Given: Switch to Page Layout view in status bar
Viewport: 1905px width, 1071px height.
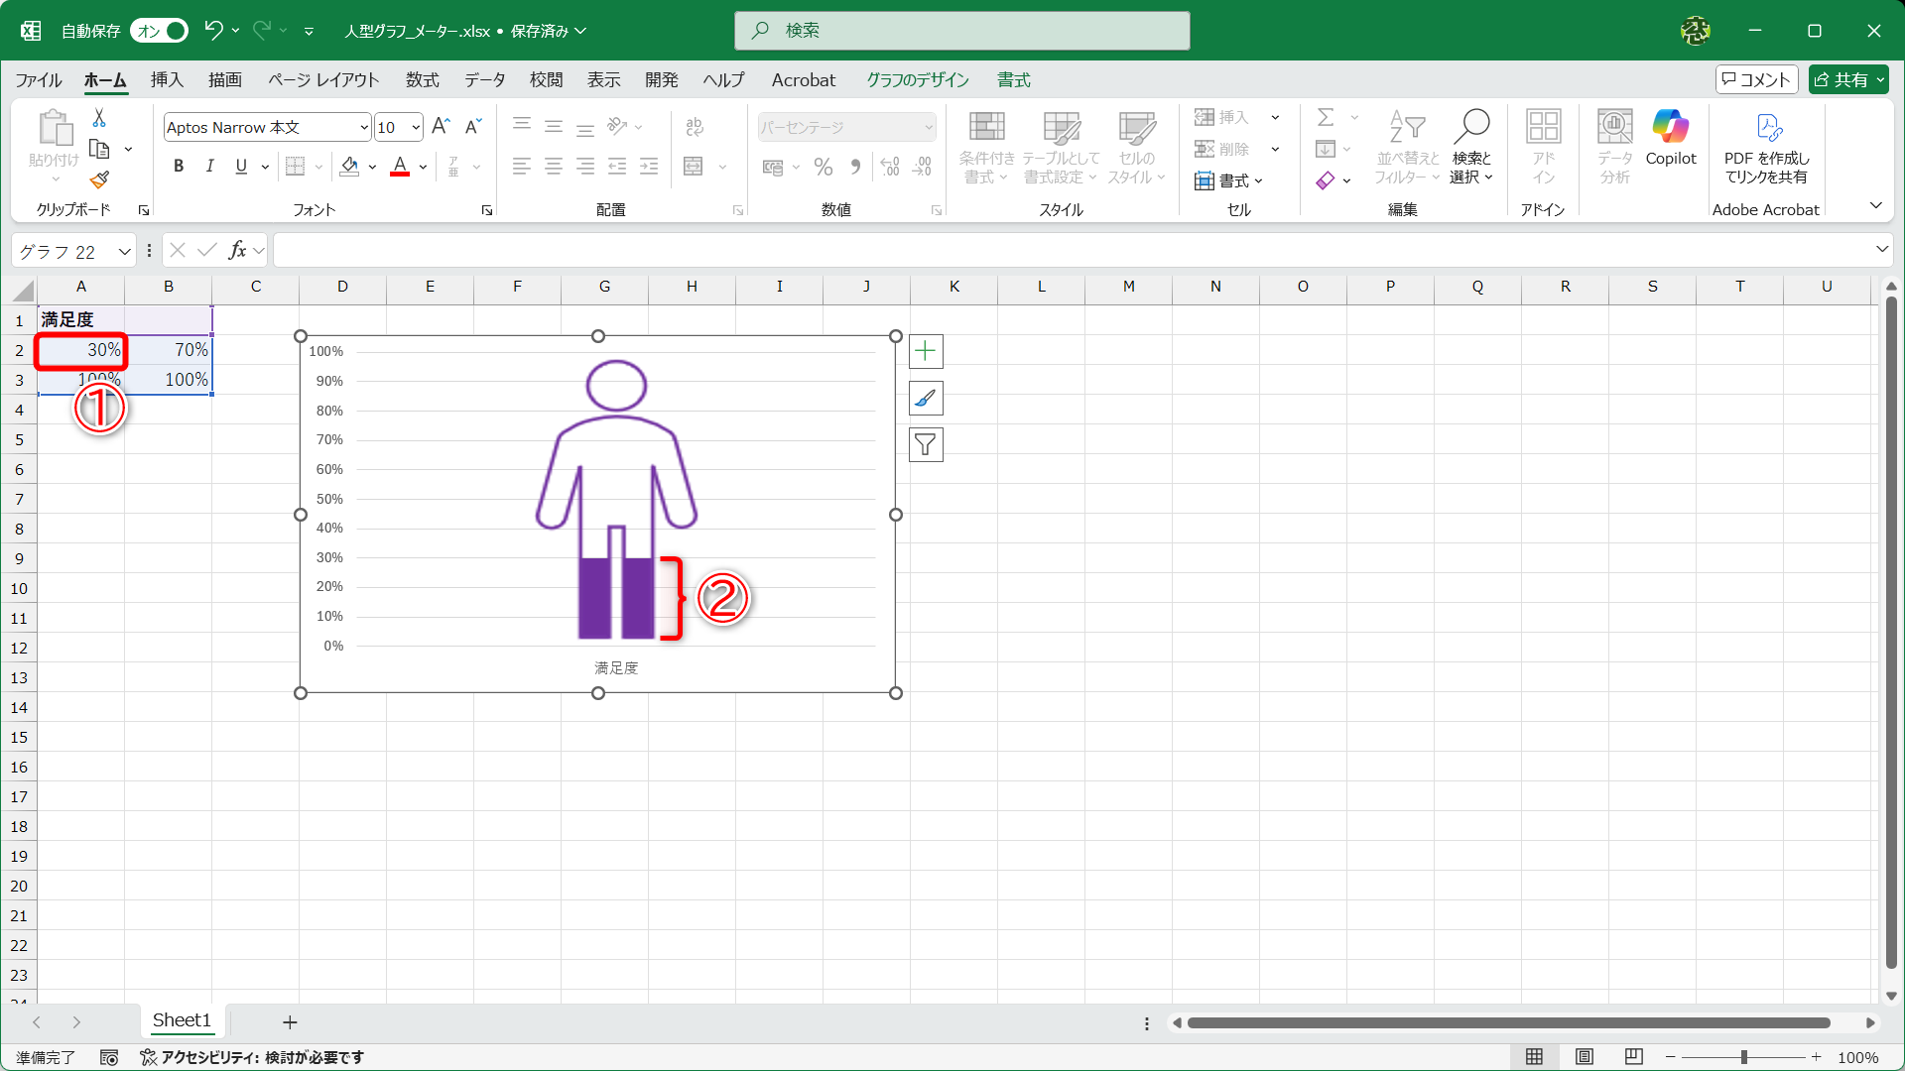Looking at the screenshot, I should coord(1584,1057).
